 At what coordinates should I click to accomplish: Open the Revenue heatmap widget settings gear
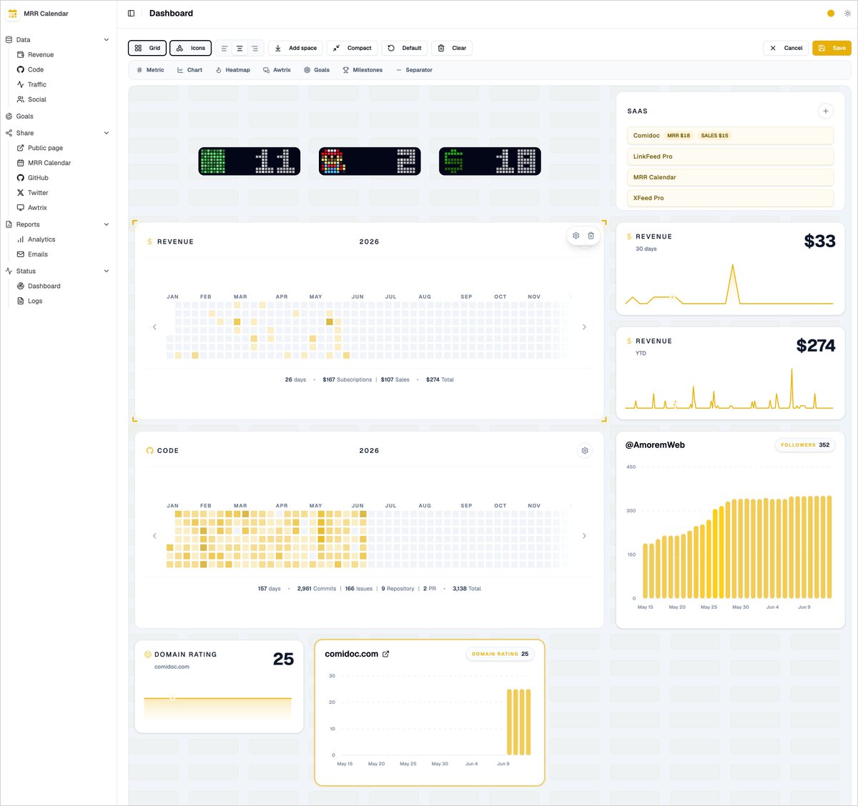pyautogui.click(x=576, y=236)
